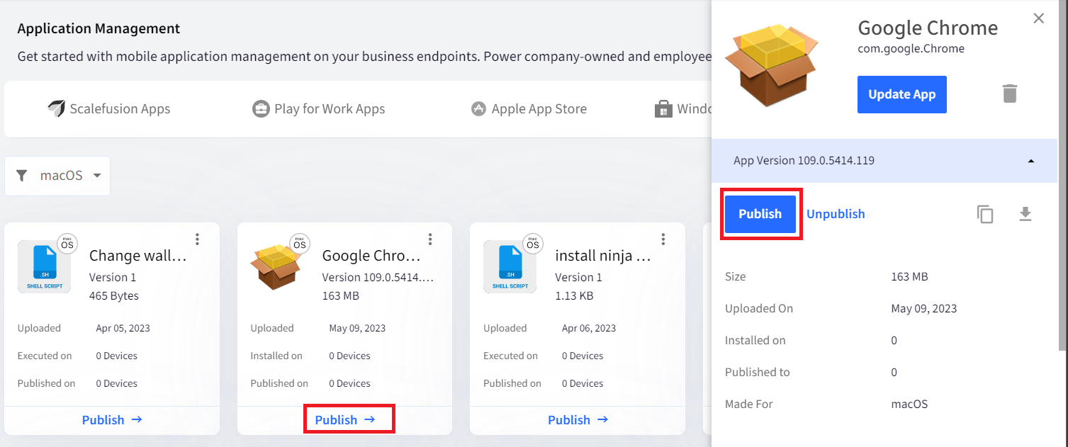Click '1.13 KB' file size text
This screenshot has height=447, width=1068.
point(574,296)
